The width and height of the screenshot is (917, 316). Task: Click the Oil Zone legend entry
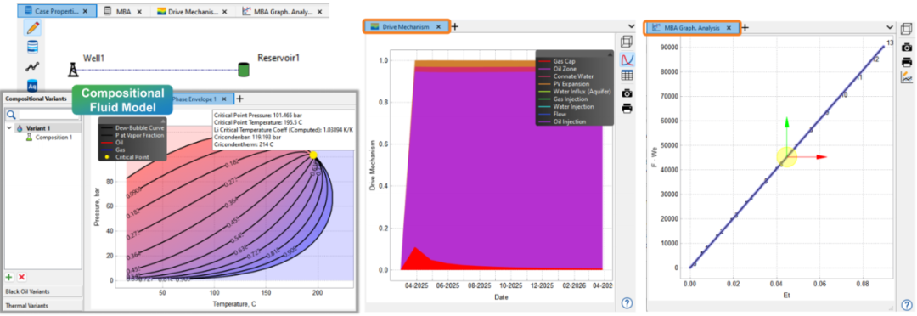click(565, 69)
